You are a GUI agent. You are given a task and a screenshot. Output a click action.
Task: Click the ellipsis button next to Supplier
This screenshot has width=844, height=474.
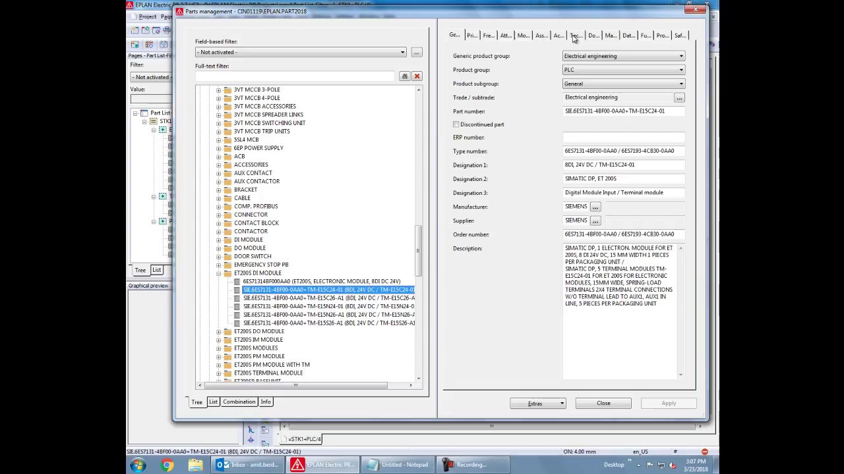pyautogui.click(x=595, y=221)
